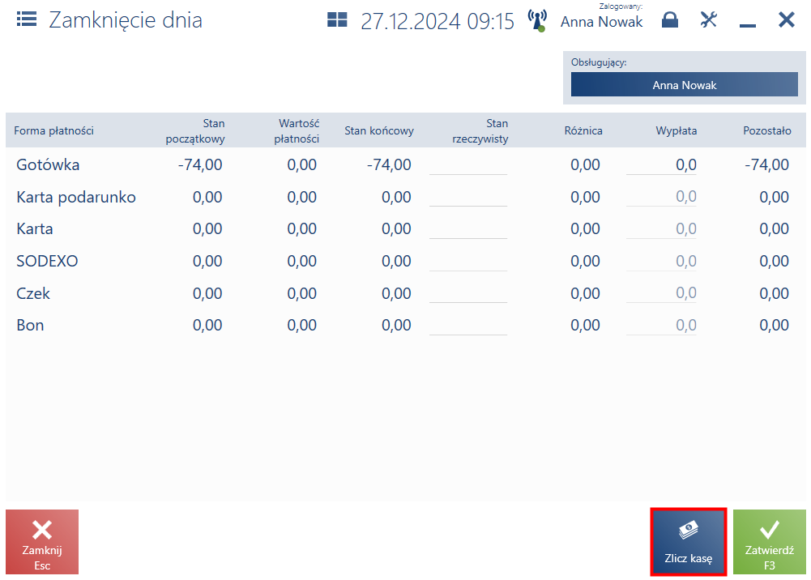Click Pozostało column header
Image resolution: width=811 pixels, height=580 pixels.
pos(767,130)
